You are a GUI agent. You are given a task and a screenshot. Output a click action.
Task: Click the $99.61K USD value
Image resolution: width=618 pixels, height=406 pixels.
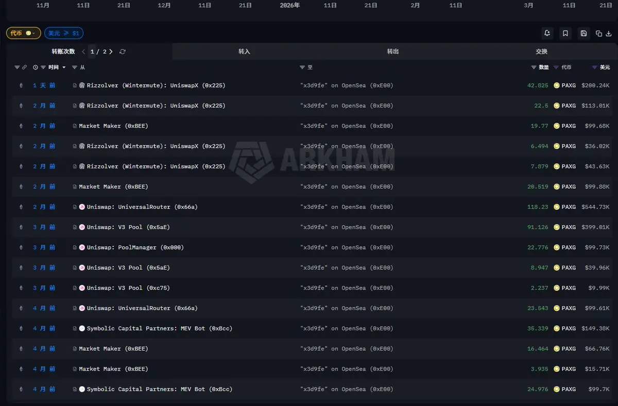point(597,308)
